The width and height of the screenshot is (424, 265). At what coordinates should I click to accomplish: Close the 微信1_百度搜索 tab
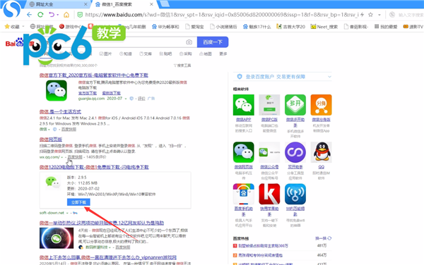point(151,4)
